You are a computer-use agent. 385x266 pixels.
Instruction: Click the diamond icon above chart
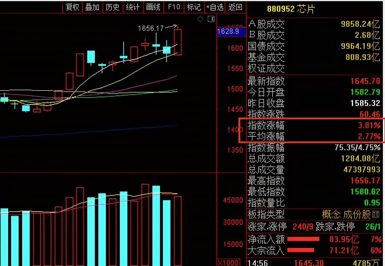(x=200, y=19)
